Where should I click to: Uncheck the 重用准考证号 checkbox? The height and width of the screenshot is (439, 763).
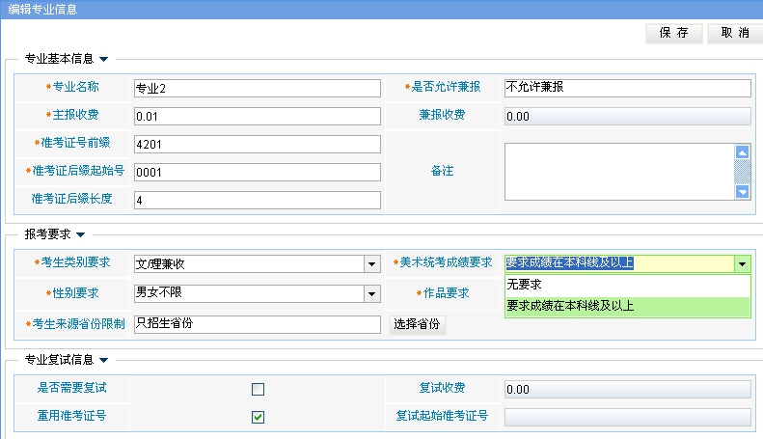258,417
